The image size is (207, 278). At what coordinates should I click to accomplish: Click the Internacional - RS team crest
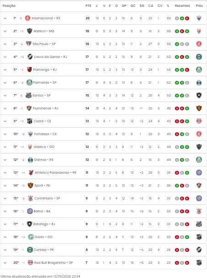click(27, 18)
